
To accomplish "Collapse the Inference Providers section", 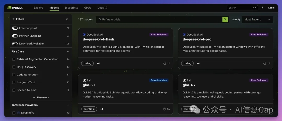I will pos(68,105).
